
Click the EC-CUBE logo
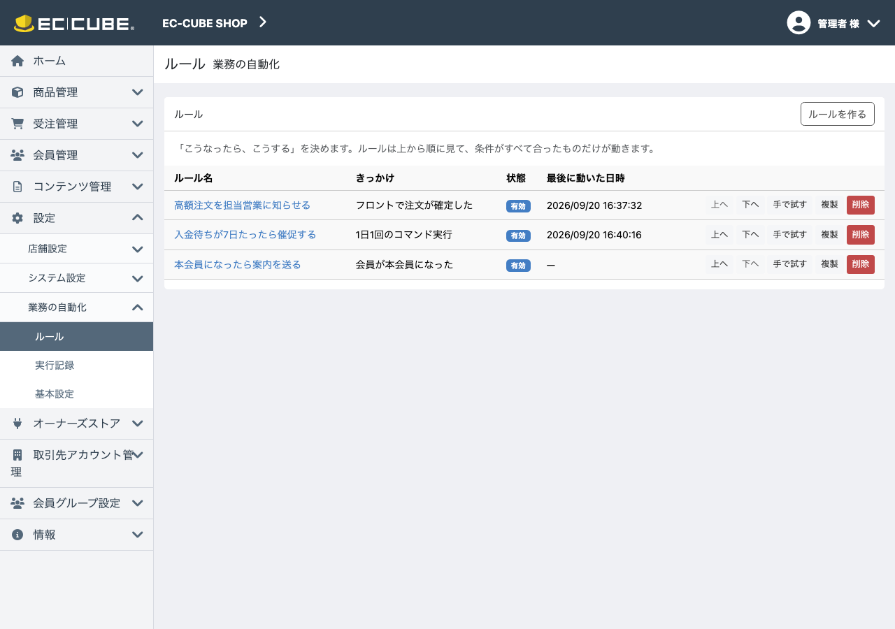[x=74, y=23]
